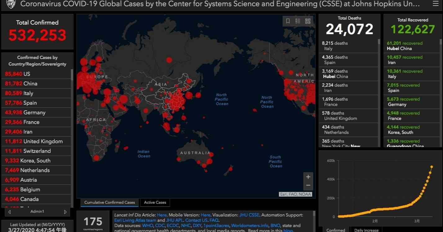Viewport: 443px width, 232px height.
Task: Zoom out the map with minus button
Action: 308,185
